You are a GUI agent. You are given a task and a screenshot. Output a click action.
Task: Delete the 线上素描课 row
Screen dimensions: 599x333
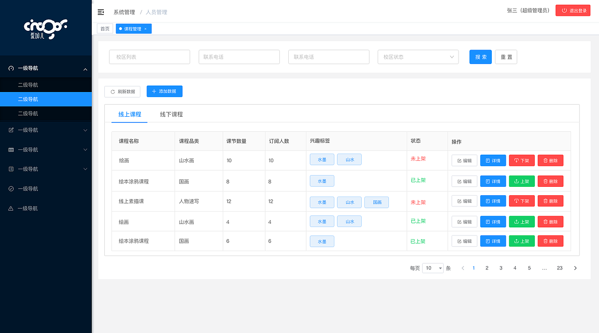pyautogui.click(x=550, y=201)
